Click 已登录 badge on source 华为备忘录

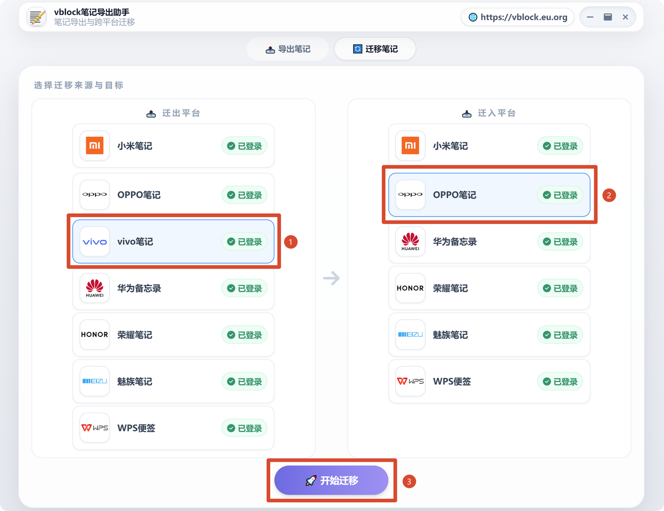tap(244, 288)
